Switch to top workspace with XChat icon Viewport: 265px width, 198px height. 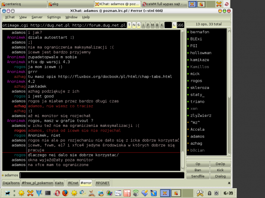click(192, 4)
